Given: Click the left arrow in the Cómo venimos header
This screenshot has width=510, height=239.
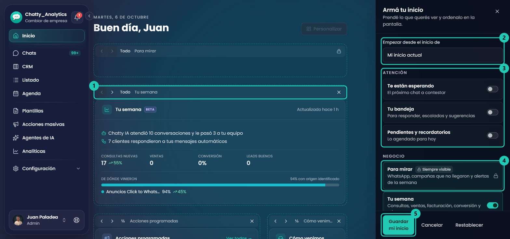Looking at the screenshot, I should tap(275, 221).
